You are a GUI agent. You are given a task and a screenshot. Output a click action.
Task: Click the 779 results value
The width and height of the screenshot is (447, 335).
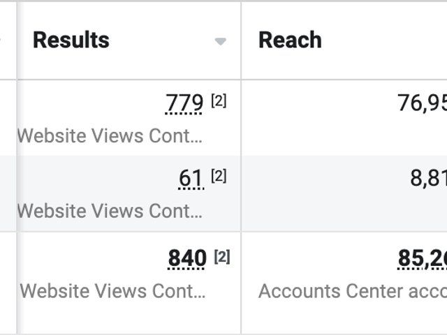tap(184, 103)
